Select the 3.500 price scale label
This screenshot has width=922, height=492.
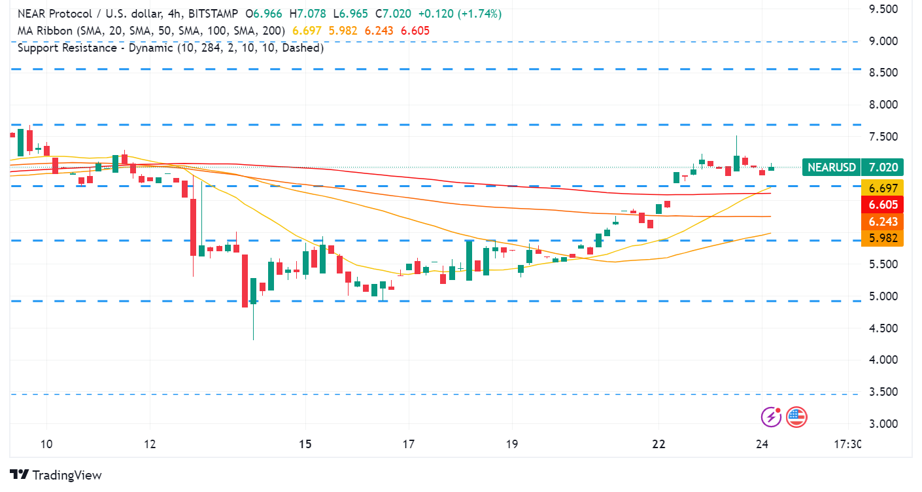[x=883, y=392]
